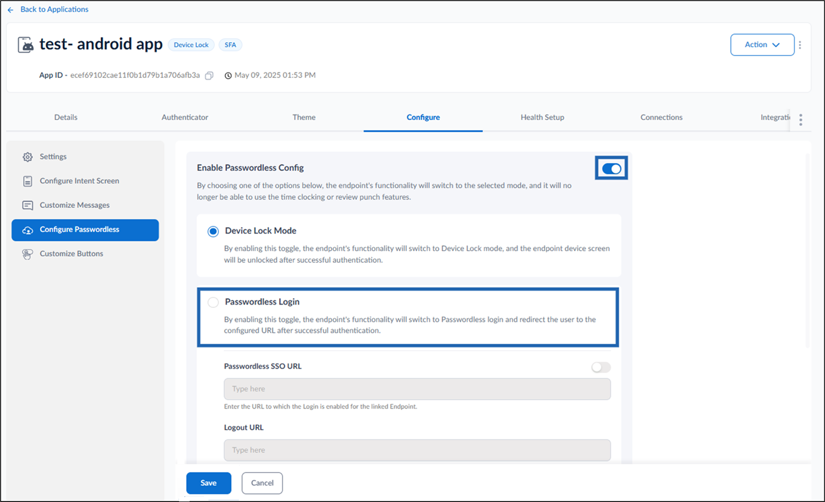Click the SFA tag
825x502 pixels.
tap(230, 45)
